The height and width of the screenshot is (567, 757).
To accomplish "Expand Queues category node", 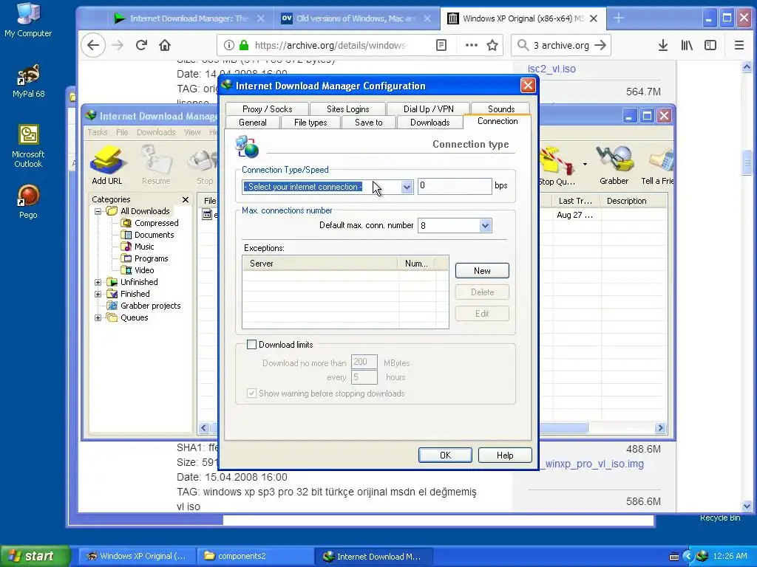I will tap(98, 317).
